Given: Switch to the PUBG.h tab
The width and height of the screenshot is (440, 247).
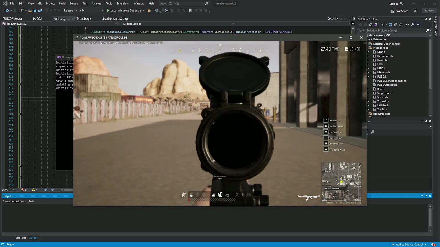Looking at the screenshot, I should [x=38, y=19].
